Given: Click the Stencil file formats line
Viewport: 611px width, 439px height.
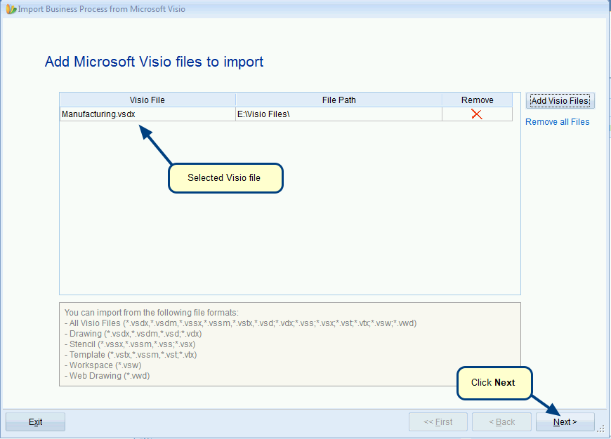Looking at the screenshot, I should [x=130, y=344].
